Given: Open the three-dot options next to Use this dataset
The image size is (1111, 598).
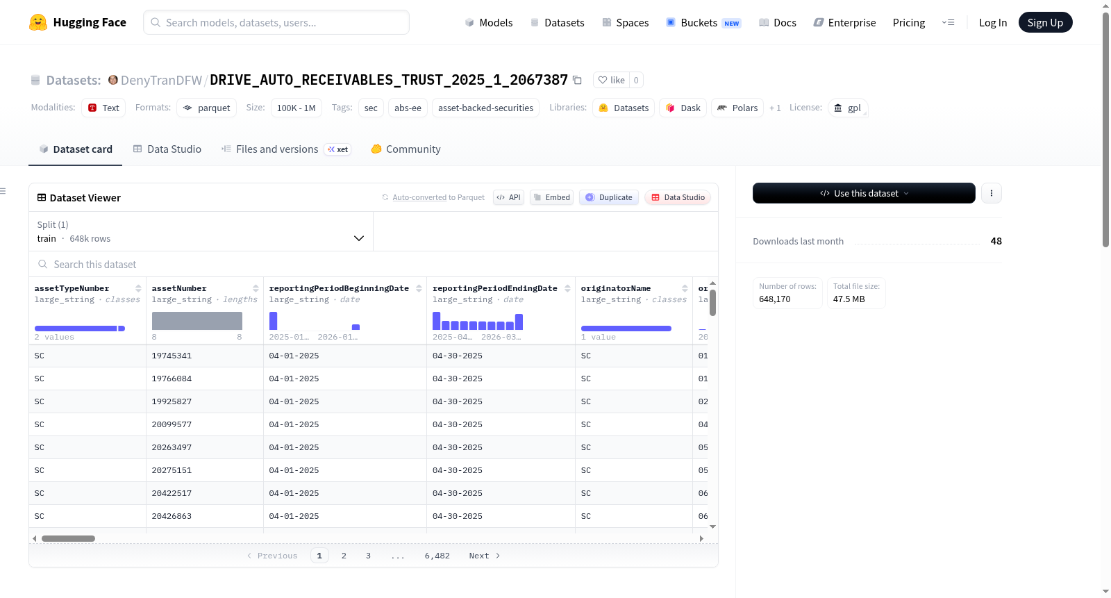Looking at the screenshot, I should (992, 193).
